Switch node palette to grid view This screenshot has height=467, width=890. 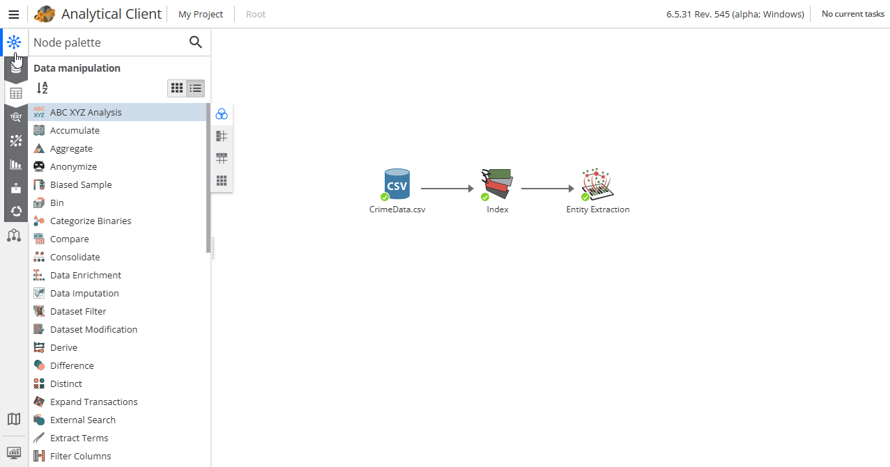(176, 88)
